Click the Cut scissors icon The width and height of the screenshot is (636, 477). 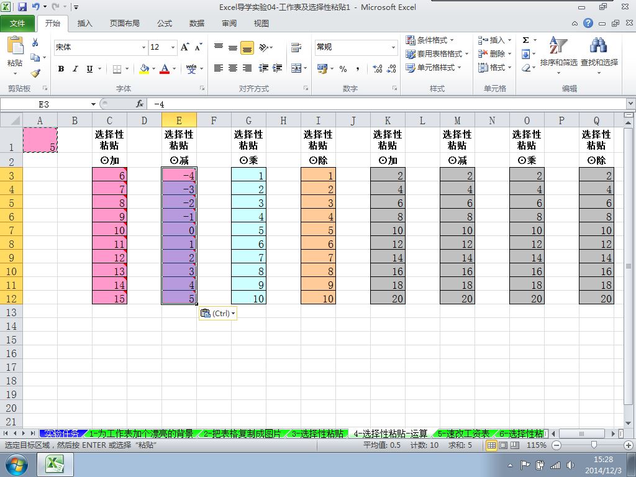click(x=35, y=42)
